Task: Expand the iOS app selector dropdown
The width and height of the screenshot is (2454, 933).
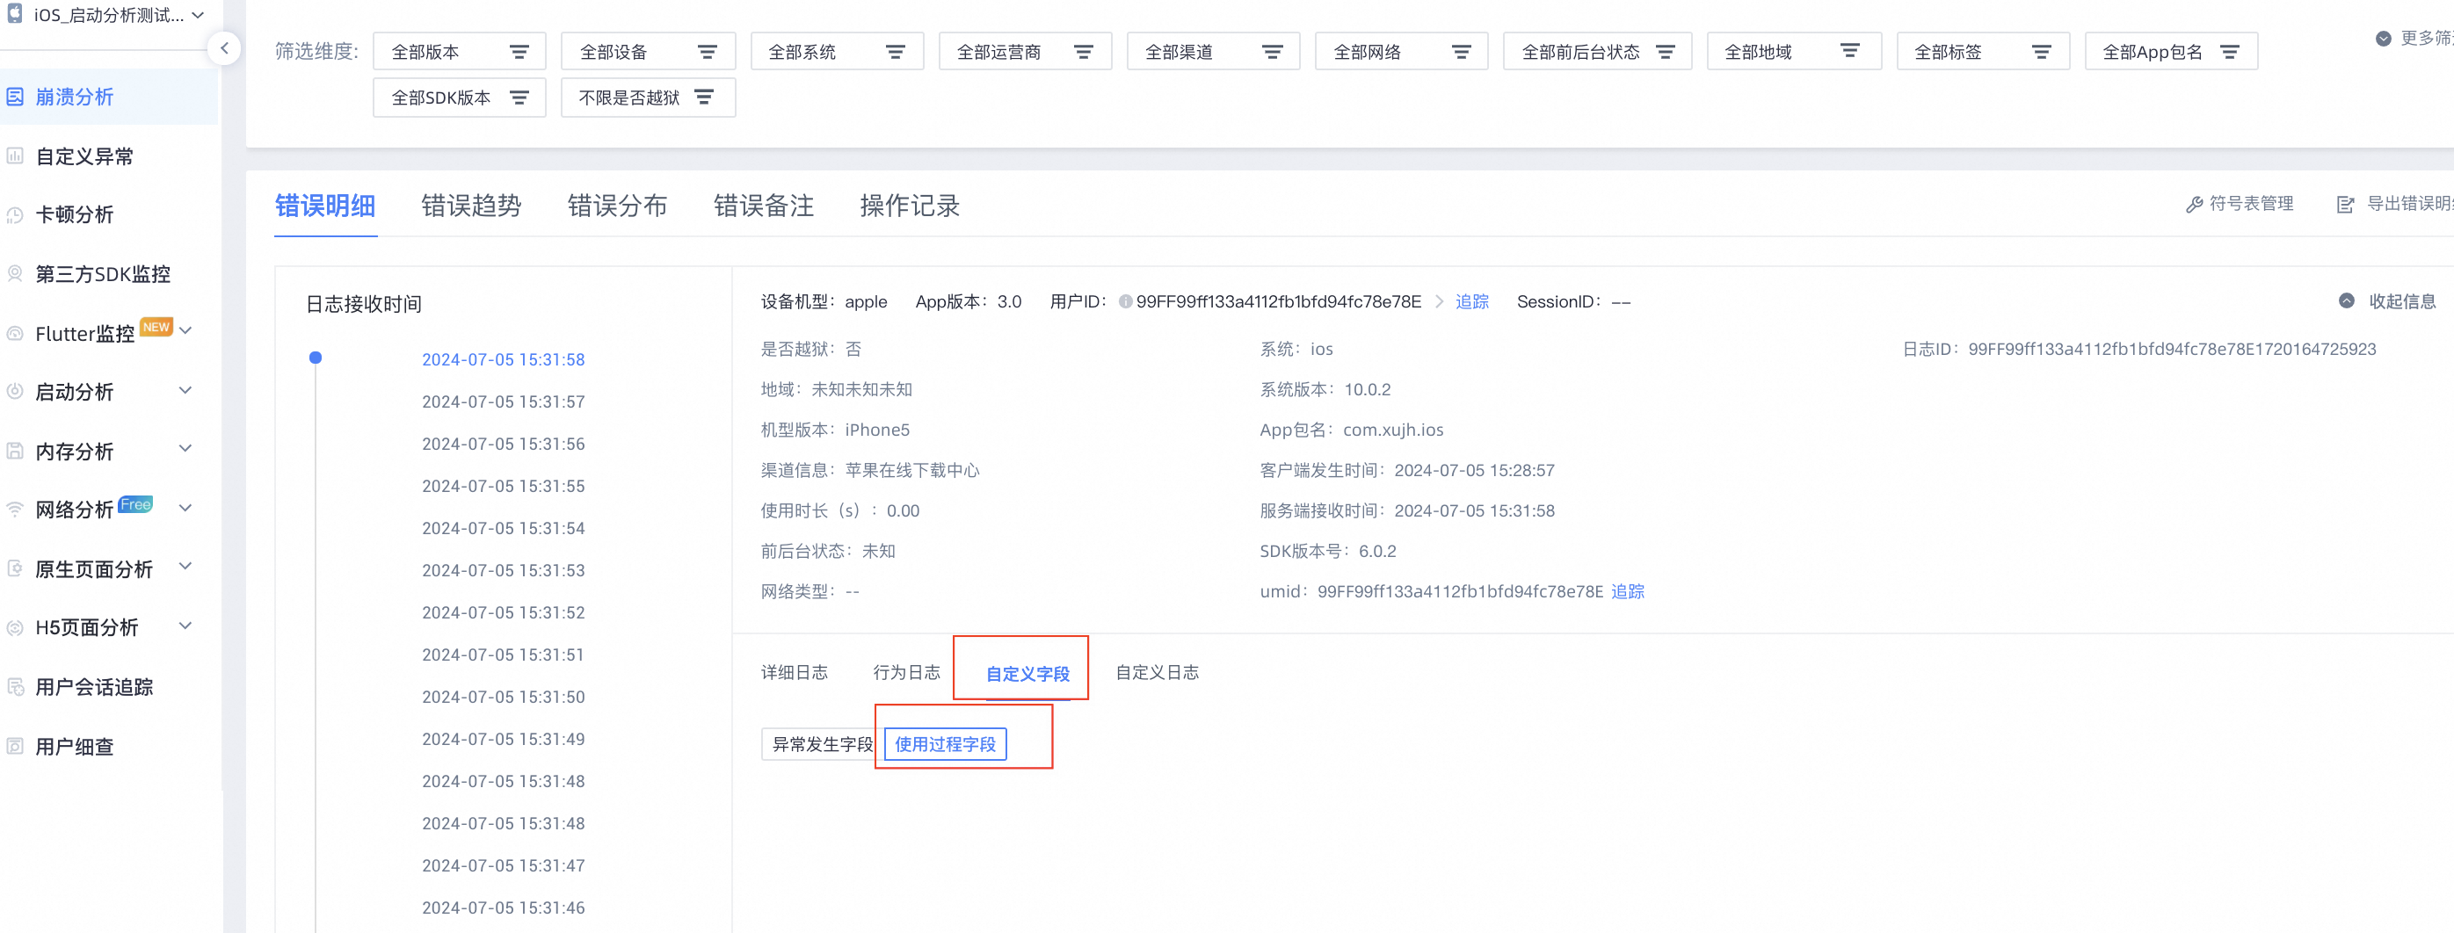Action: click(x=198, y=14)
